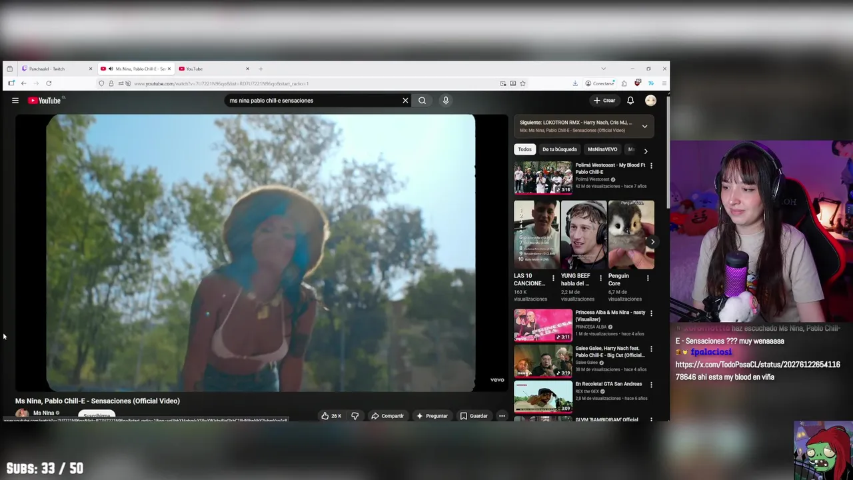
Task: Open the YouTube guide hamburger menu
Action: click(15, 101)
